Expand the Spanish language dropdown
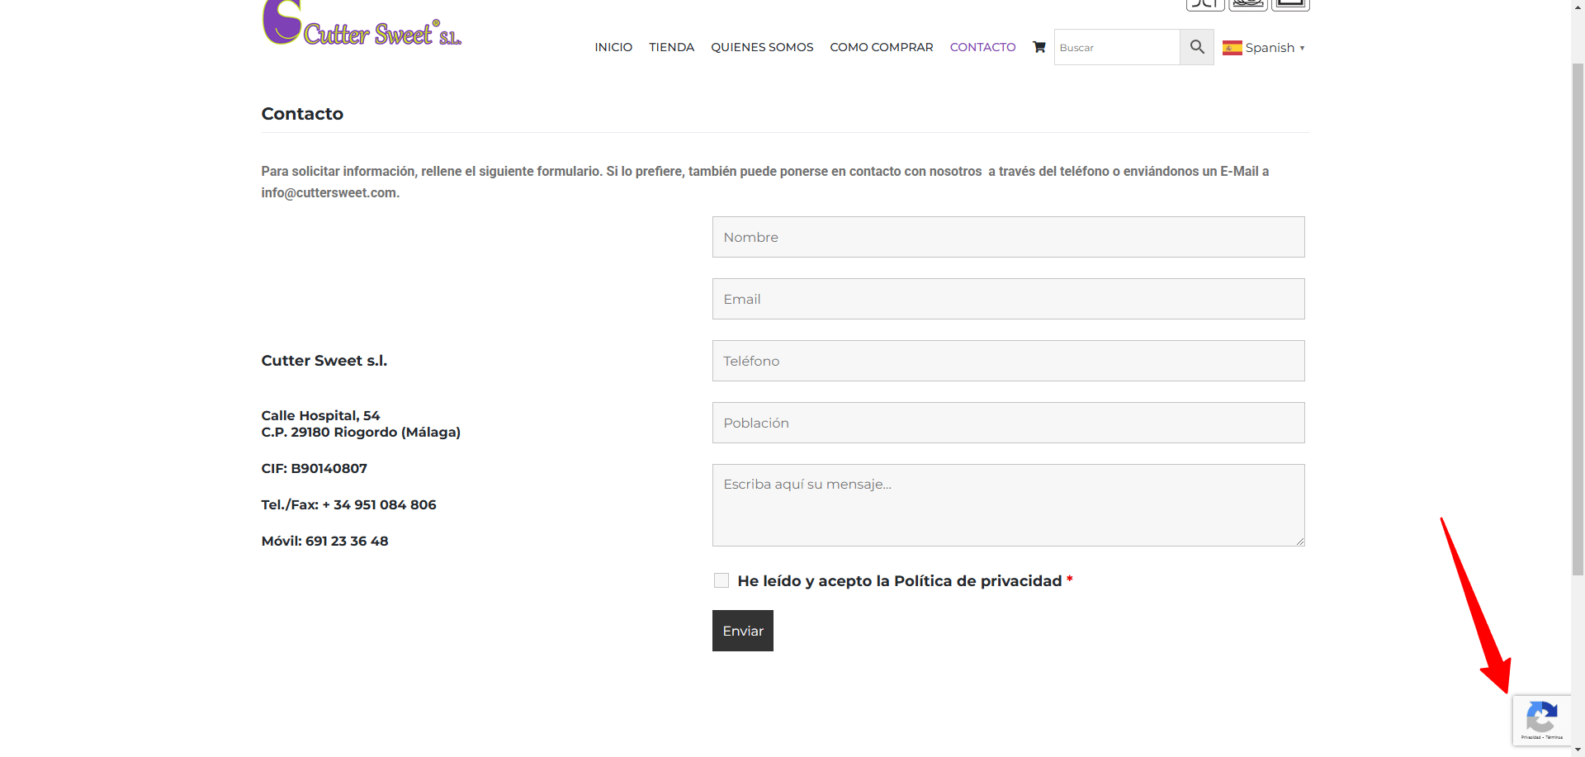 click(x=1264, y=48)
